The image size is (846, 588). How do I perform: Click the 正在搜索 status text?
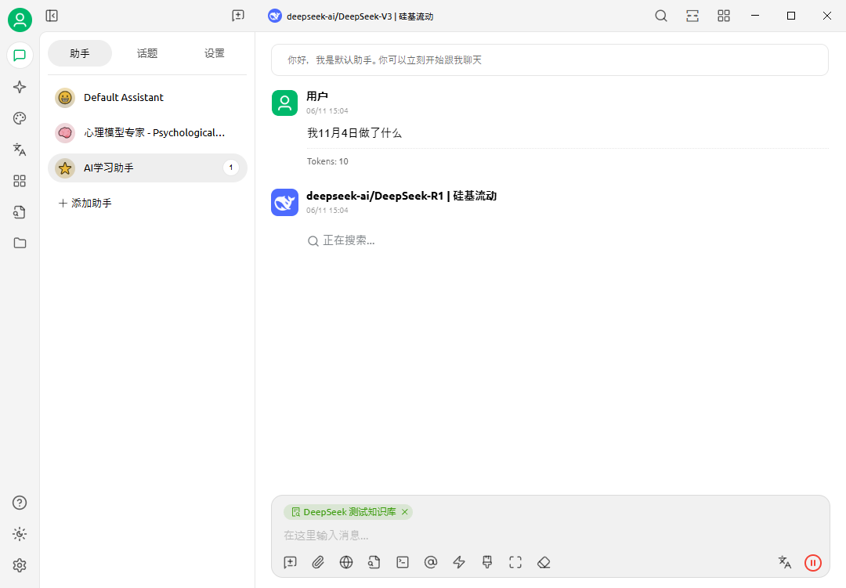[349, 240]
